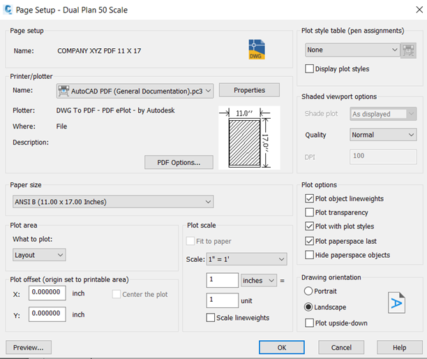This screenshot has width=427, height=359.
Task: Open the plot style table None dropdown
Action: pyautogui.click(x=352, y=50)
